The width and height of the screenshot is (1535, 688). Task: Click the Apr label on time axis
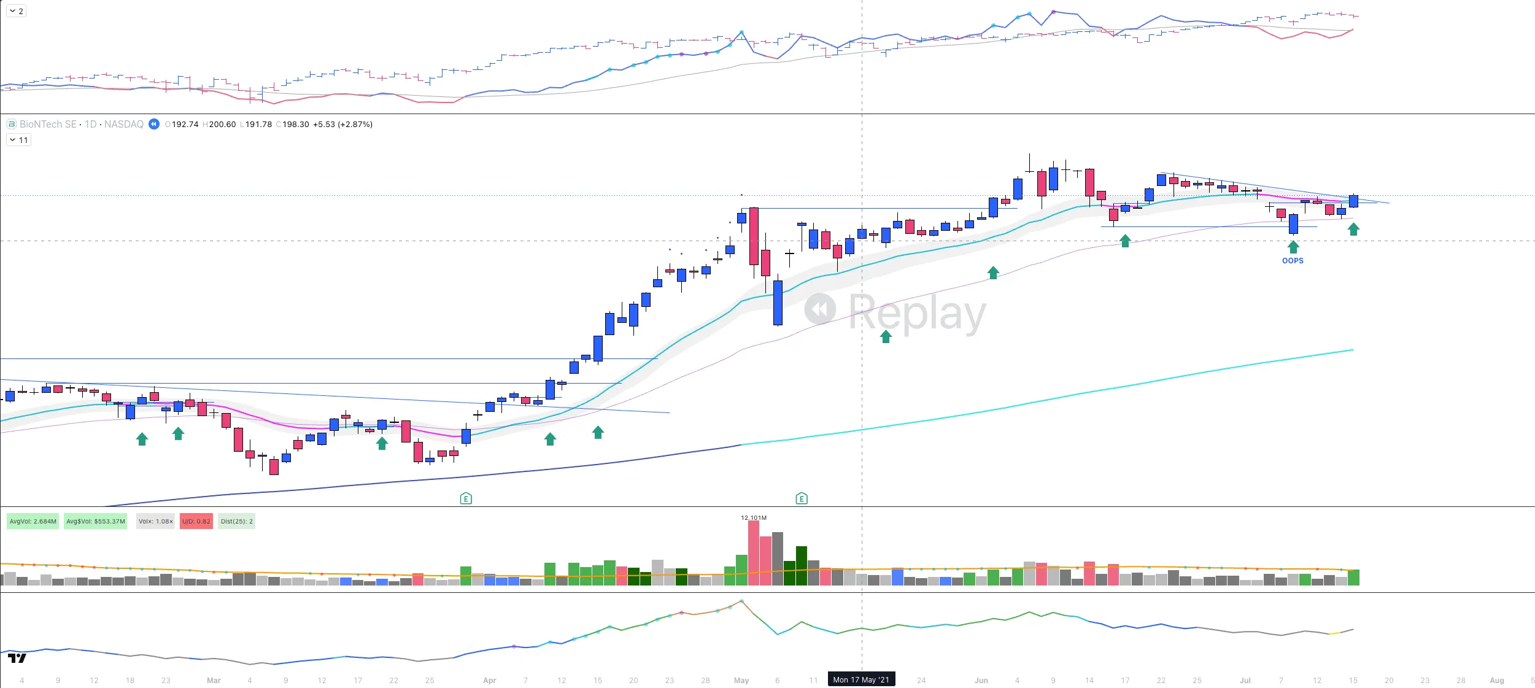point(489,680)
